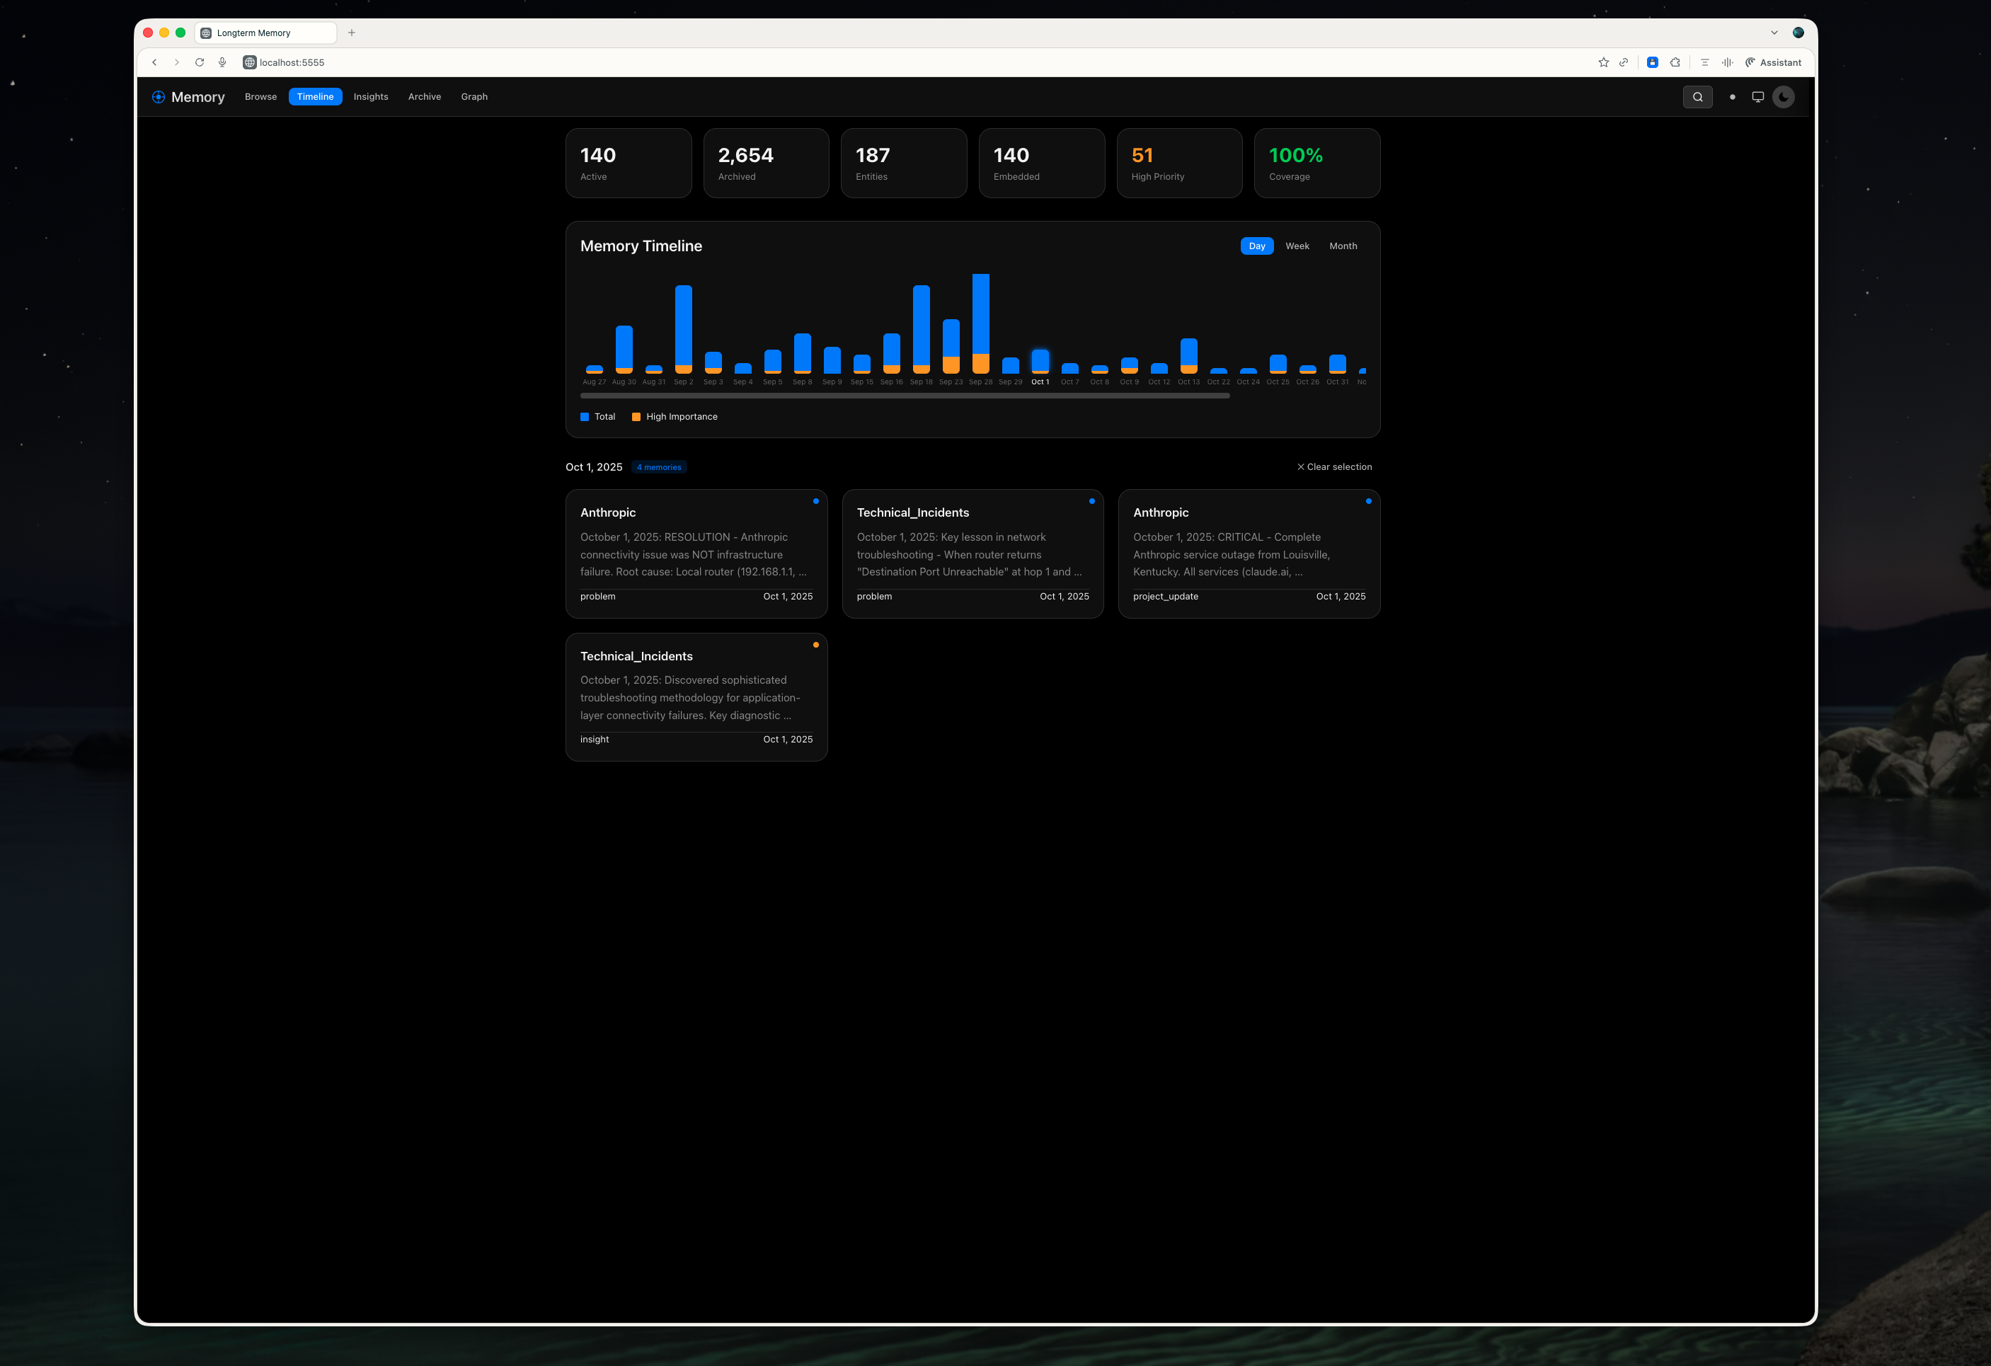Select the Memory app logo icon
This screenshot has width=1991, height=1366.
(x=159, y=97)
